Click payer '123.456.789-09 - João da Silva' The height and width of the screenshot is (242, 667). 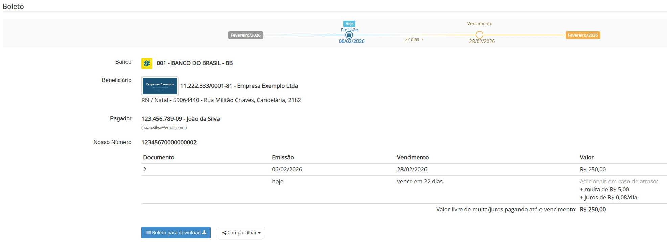(x=181, y=119)
